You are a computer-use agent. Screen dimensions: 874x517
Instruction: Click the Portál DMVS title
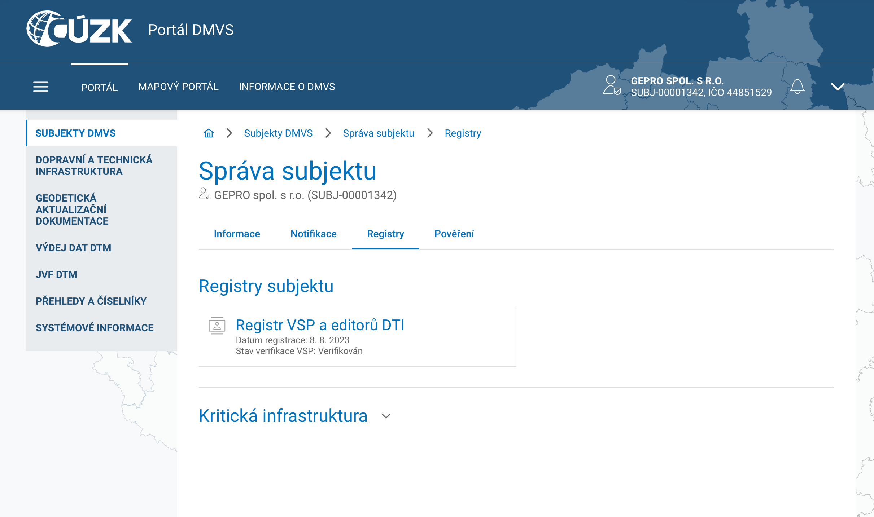(191, 30)
